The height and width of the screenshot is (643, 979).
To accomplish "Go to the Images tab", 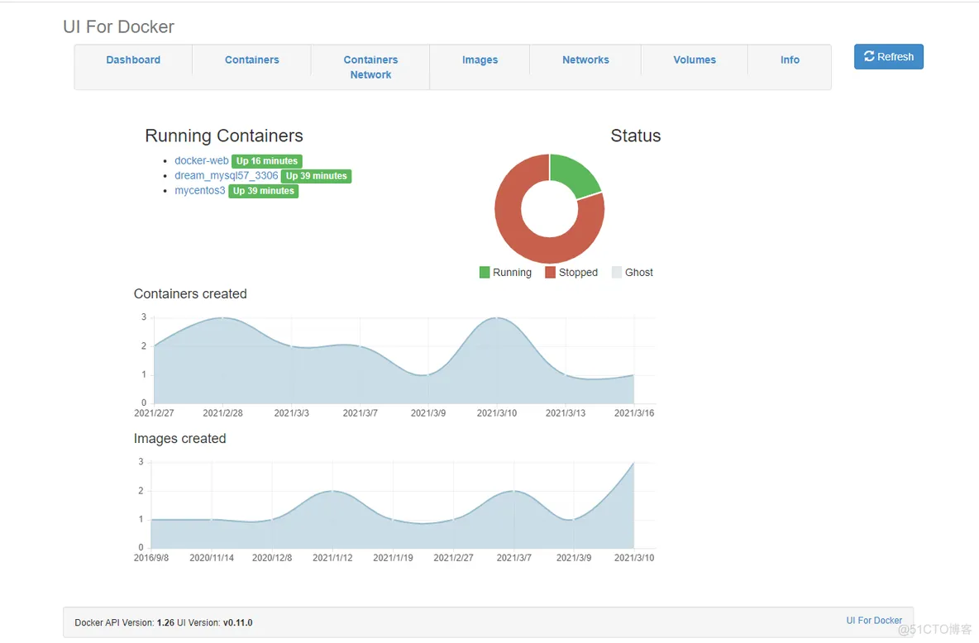I will (480, 60).
